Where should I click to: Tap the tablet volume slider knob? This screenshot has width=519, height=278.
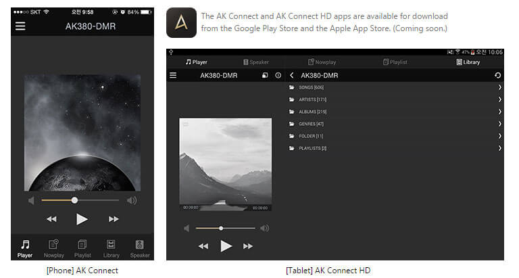[221, 229]
